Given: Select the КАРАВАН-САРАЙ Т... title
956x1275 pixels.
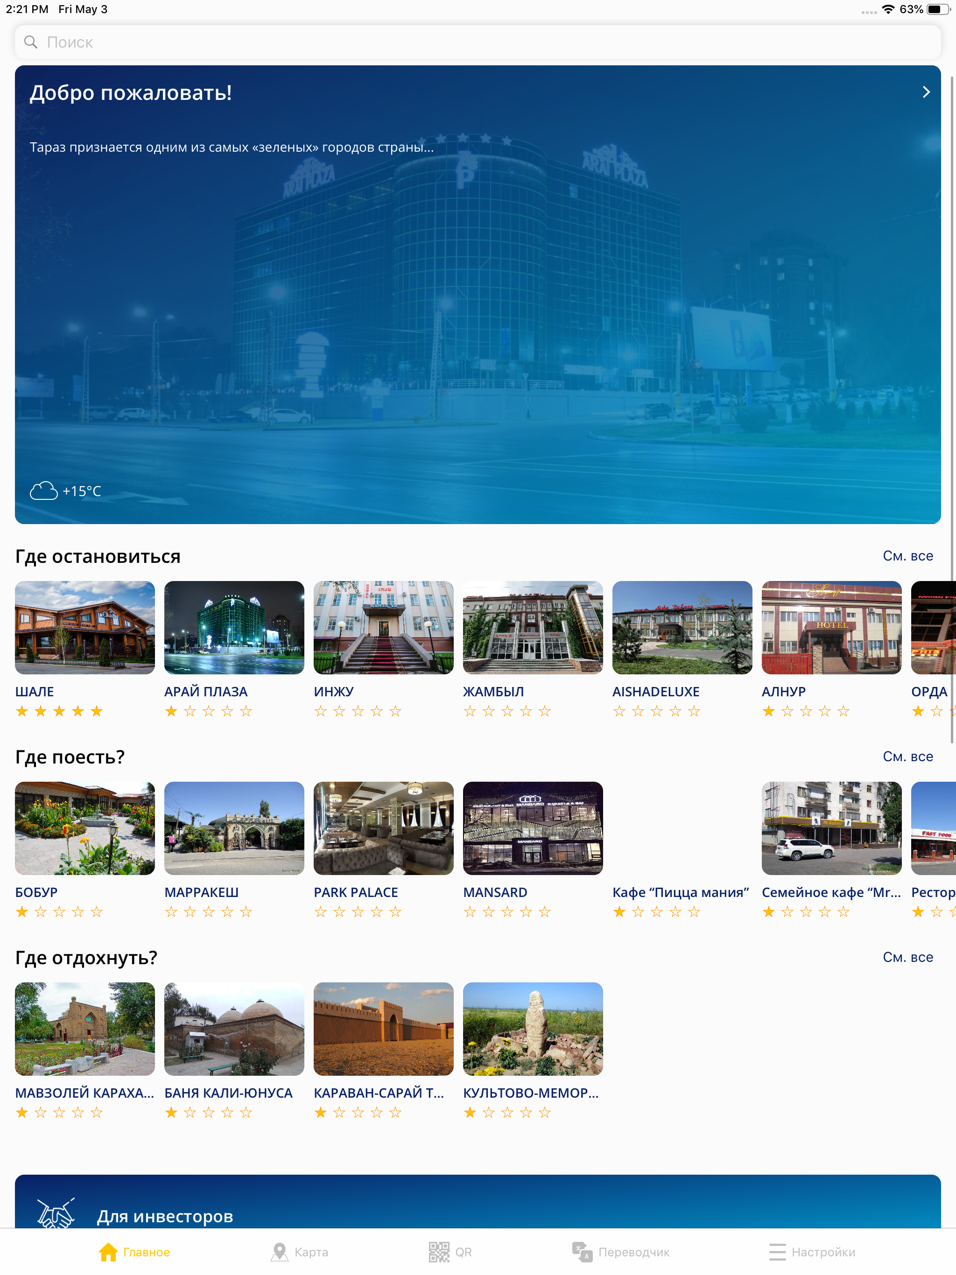Looking at the screenshot, I should pos(379,1093).
